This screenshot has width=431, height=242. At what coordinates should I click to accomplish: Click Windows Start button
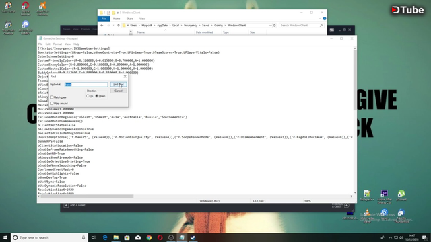point(5,237)
